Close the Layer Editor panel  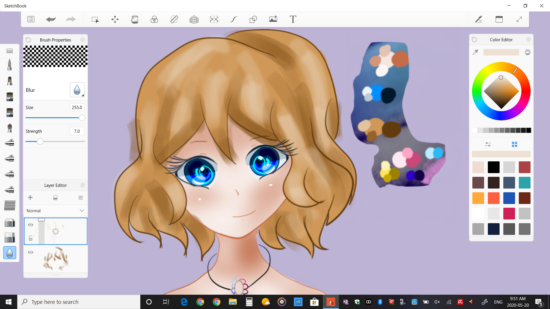click(82, 185)
